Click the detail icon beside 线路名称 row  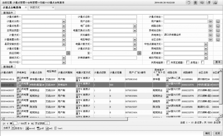tap(218, 26)
